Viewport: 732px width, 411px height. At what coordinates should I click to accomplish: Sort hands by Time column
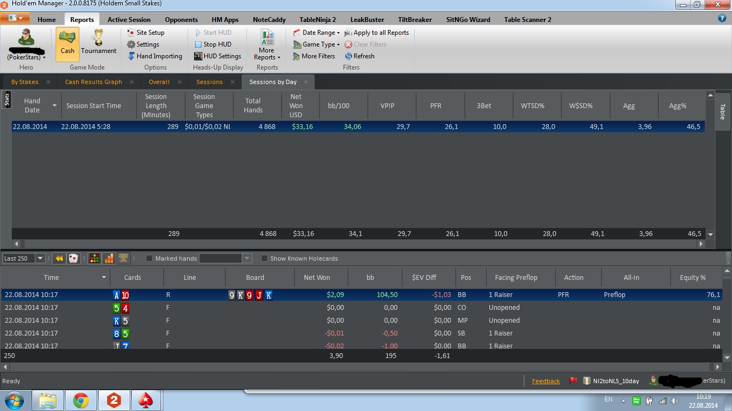(x=55, y=277)
